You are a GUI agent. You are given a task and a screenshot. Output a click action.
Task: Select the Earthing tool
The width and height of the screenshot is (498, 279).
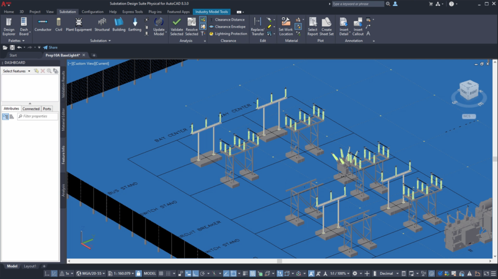(135, 25)
